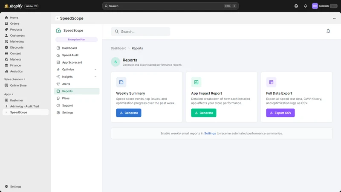Open the Kustomer app
The height and width of the screenshot is (192, 341).
coord(26,100)
